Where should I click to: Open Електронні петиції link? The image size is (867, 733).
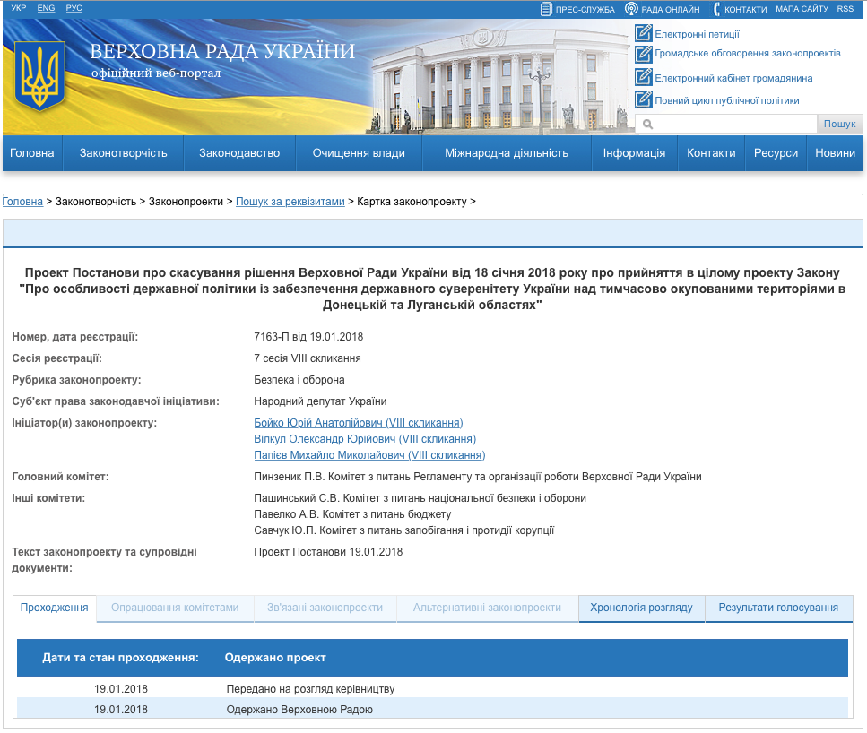click(697, 34)
